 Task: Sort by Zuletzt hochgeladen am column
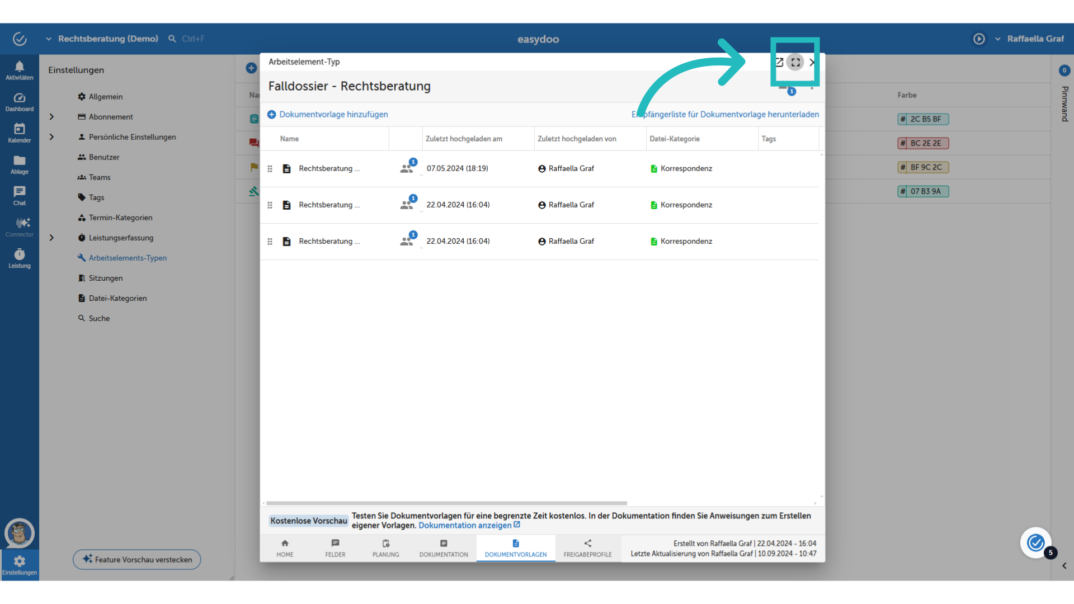(464, 139)
